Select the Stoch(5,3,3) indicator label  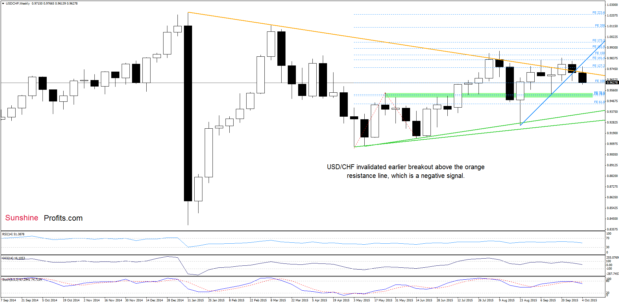[22, 279]
